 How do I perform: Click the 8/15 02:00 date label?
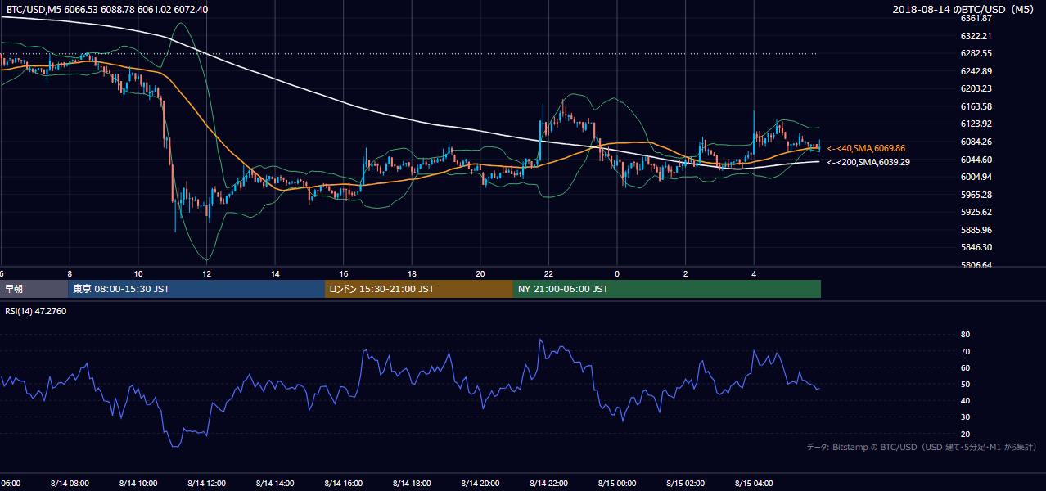click(x=685, y=484)
